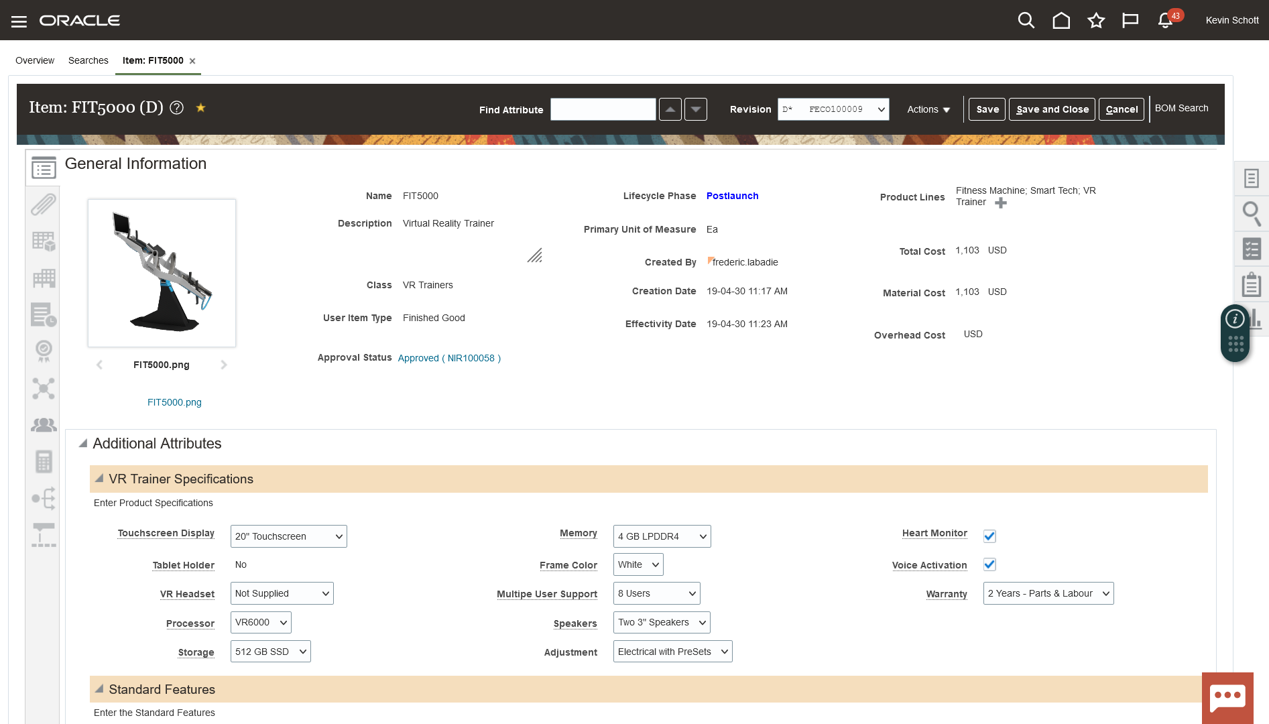Viewport: 1269px width, 724px height.
Task: Go to the Home icon
Action: pyautogui.click(x=1061, y=21)
